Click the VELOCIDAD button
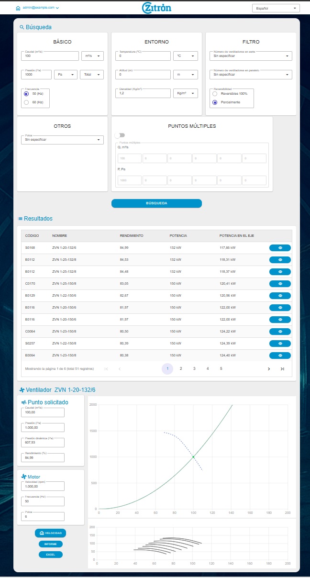This screenshot has height=578, width=310. (51, 533)
